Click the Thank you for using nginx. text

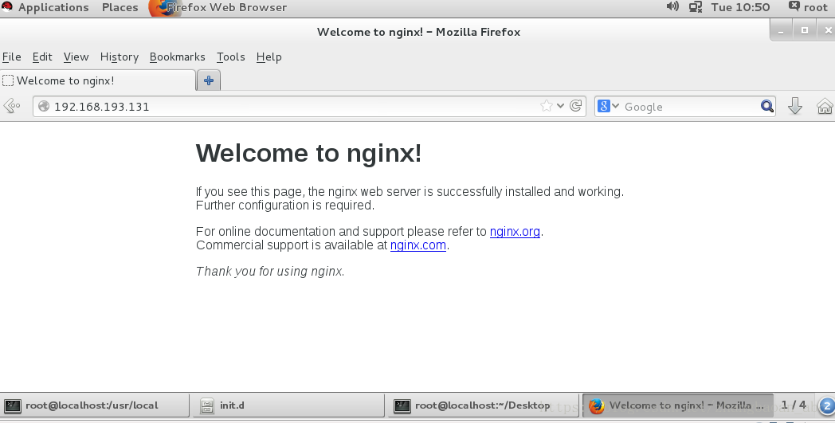coord(271,271)
